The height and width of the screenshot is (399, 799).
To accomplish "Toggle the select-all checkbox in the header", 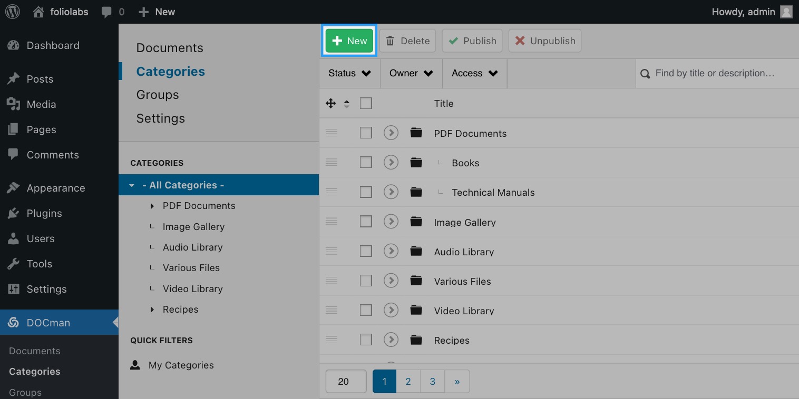I will pos(366,103).
